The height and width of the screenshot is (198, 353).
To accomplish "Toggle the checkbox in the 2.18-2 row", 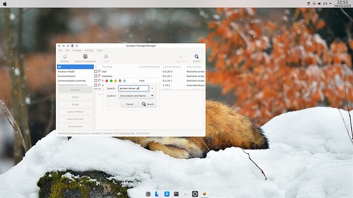I will 96,85.
